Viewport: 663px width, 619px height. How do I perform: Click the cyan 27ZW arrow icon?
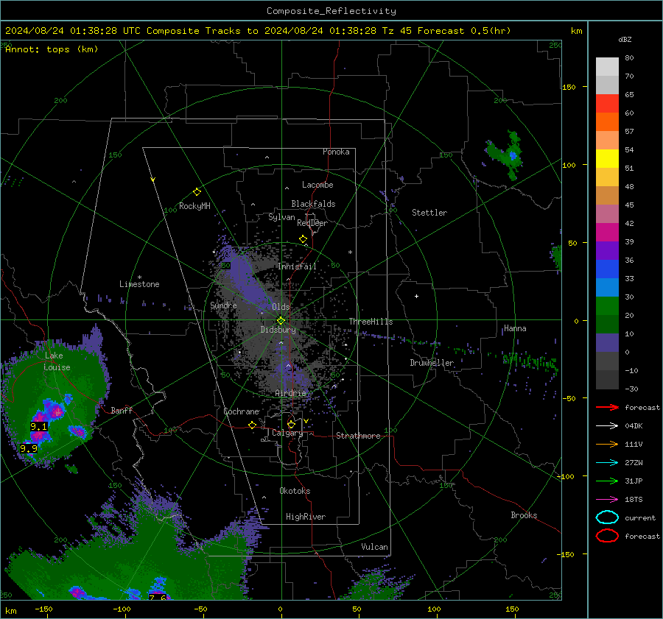[607, 463]
